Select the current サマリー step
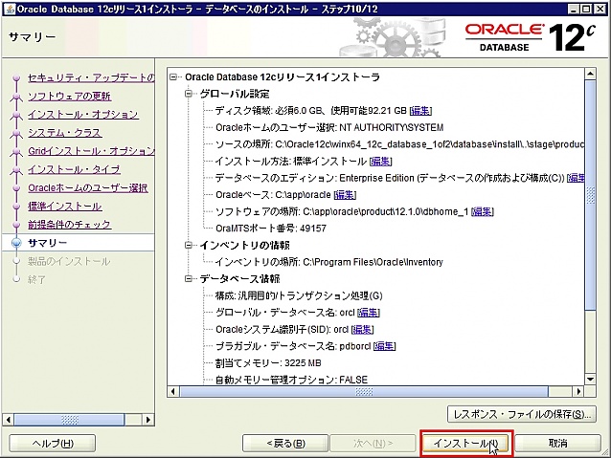 (x=47, y=243)
